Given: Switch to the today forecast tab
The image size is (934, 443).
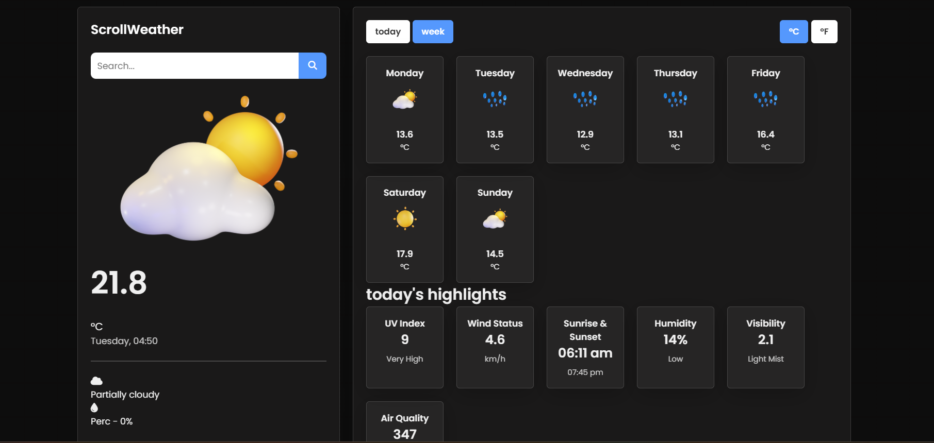Looking at the screenshot, I should pyautogui.click(x=388, y=31).
